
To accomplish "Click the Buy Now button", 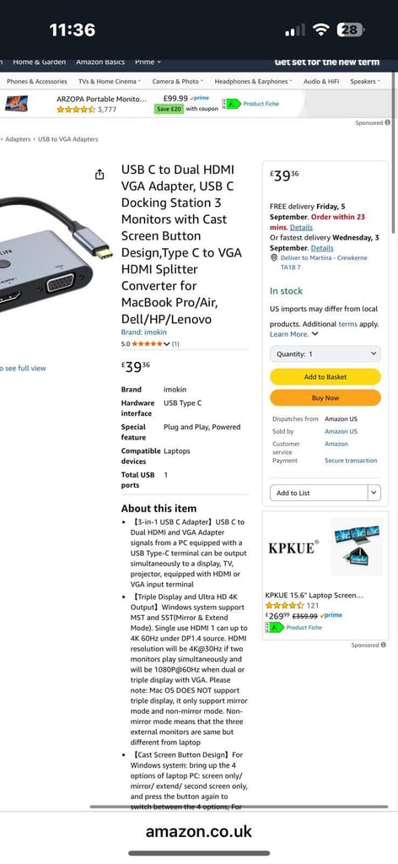I will 325,398.
